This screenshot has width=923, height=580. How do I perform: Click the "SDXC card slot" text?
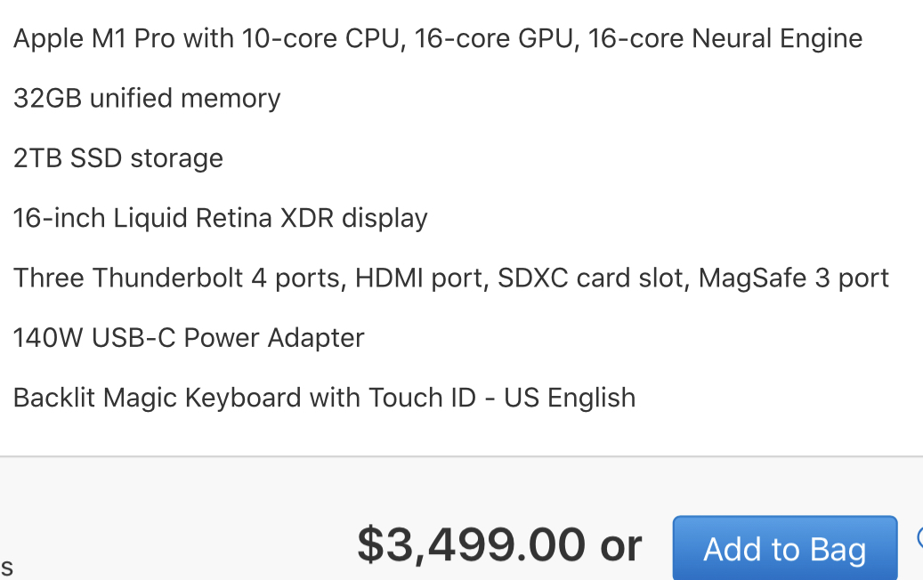point(591,278)
